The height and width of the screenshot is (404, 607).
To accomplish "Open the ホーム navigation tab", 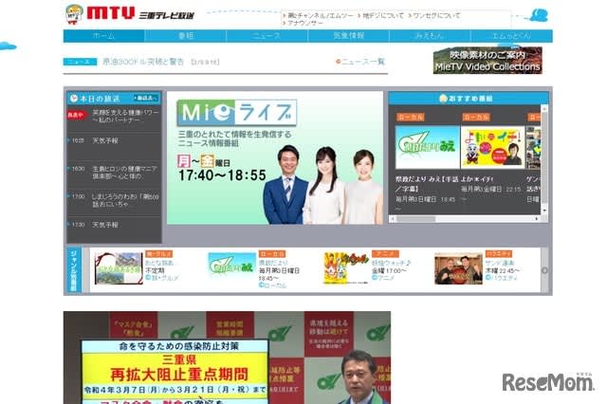I will pyautogui.click(x=103, y=36).
